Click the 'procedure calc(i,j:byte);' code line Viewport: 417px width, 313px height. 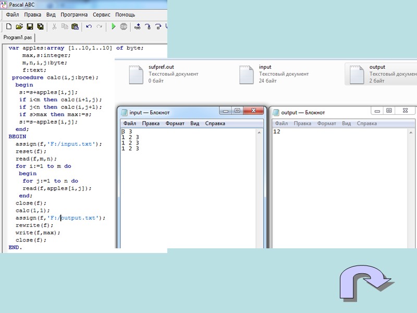[55, 77]
